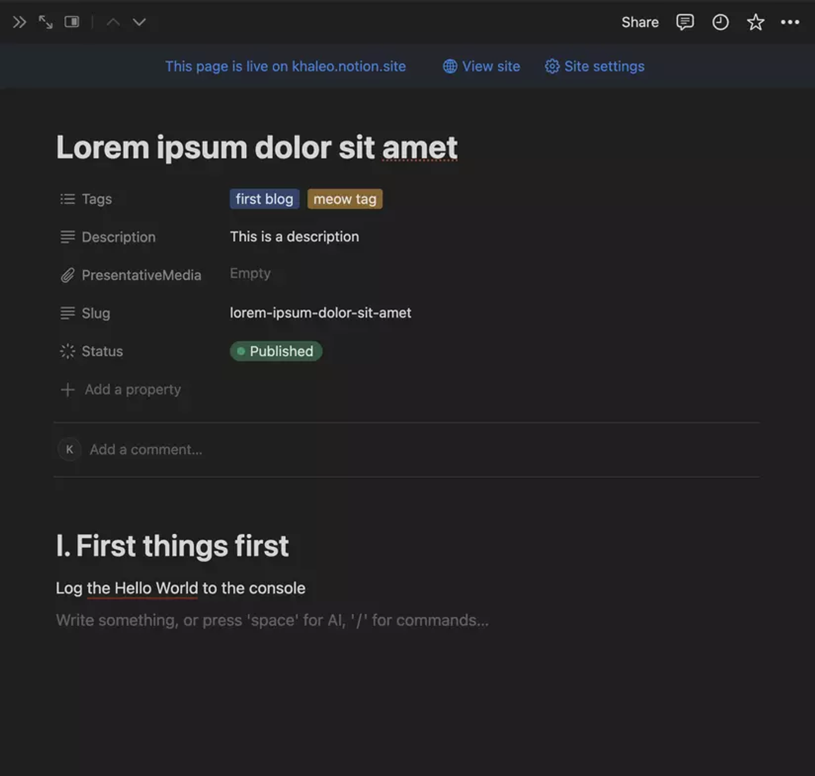The width and height of the screenshot is (815, 776).
Task: Go to previous page with up chevron
Action: pos(113,22)
